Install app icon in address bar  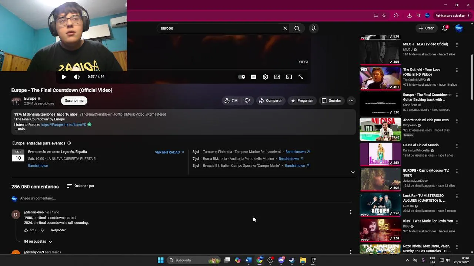point(376,16)
